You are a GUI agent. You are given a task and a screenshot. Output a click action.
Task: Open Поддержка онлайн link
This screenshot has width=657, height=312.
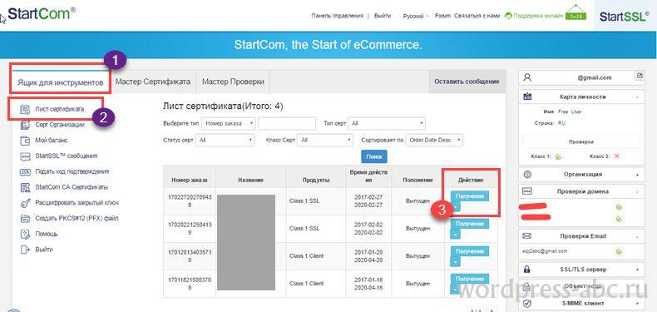(x=534, y=16)
